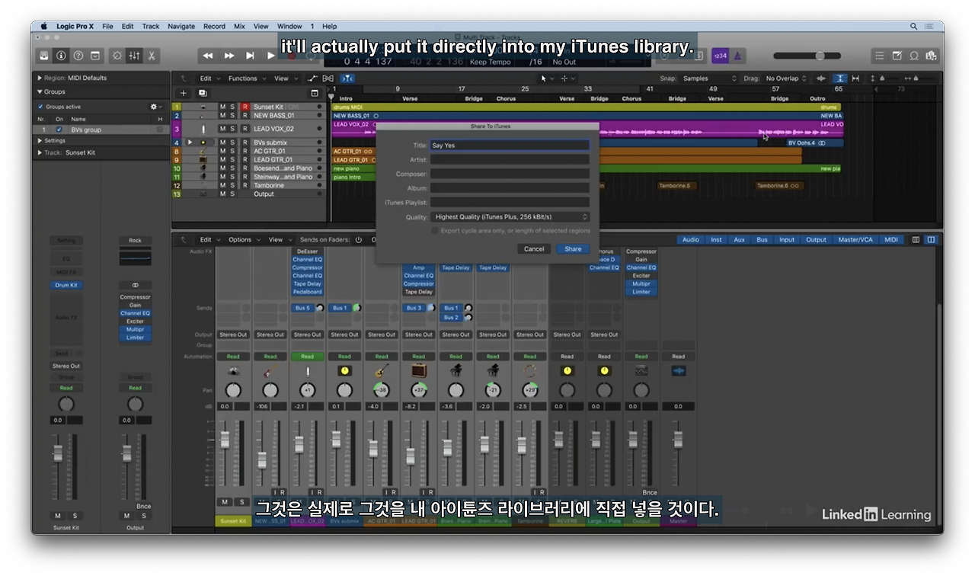Image resolution: width=975 pixels, height=576 pixels.
Task: Expand the Settings disclosure triangle
Action: click(40, 140)
